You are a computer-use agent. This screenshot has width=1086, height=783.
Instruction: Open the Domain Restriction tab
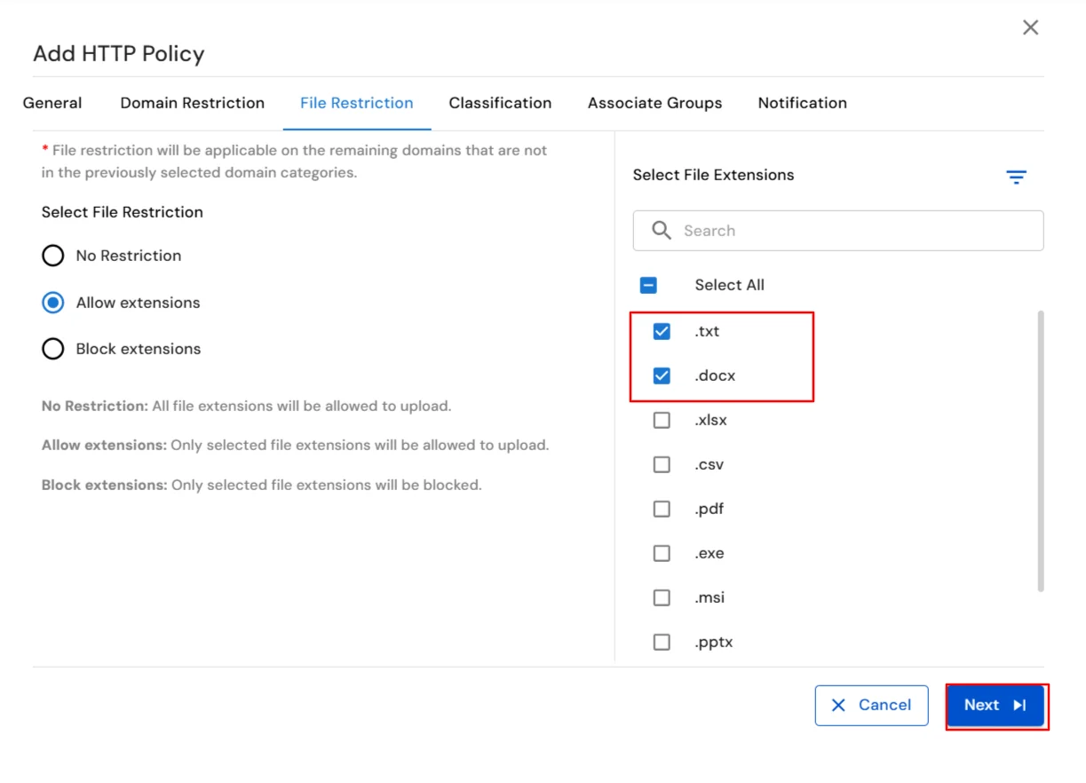tap(192, 103)
